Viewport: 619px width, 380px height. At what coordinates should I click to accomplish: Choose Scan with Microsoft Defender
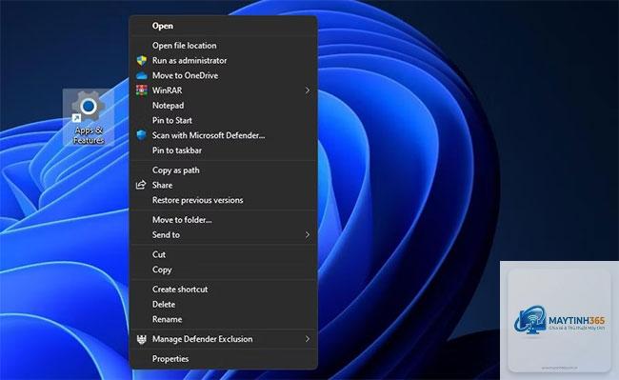pos(224,136)
